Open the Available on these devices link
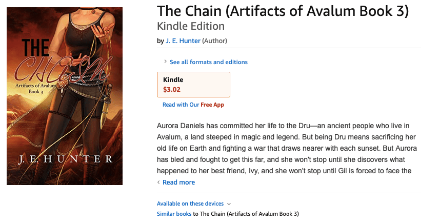 tap(190, 203)
